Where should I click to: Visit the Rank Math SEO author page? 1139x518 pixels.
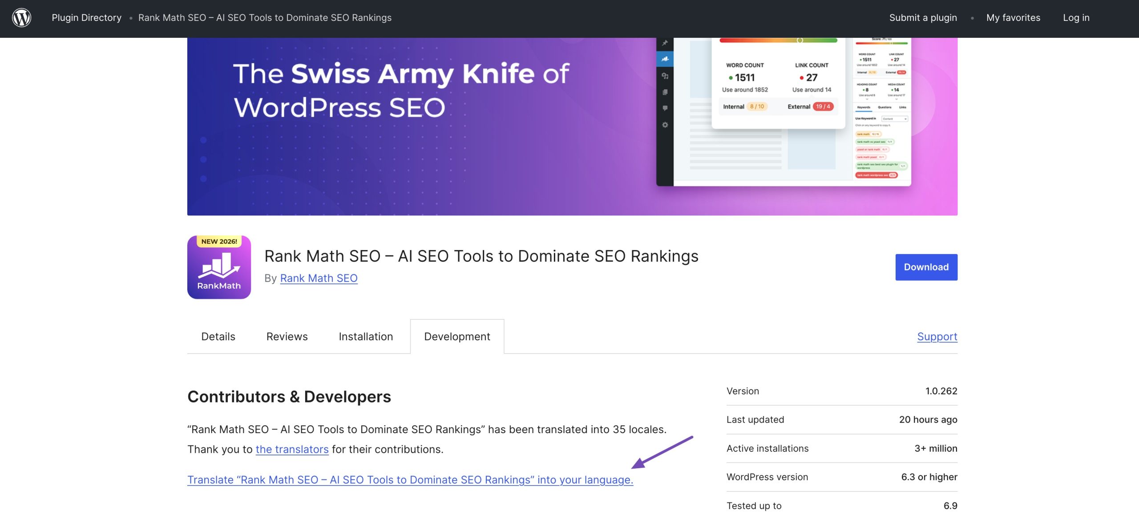(x=319, y=278)
